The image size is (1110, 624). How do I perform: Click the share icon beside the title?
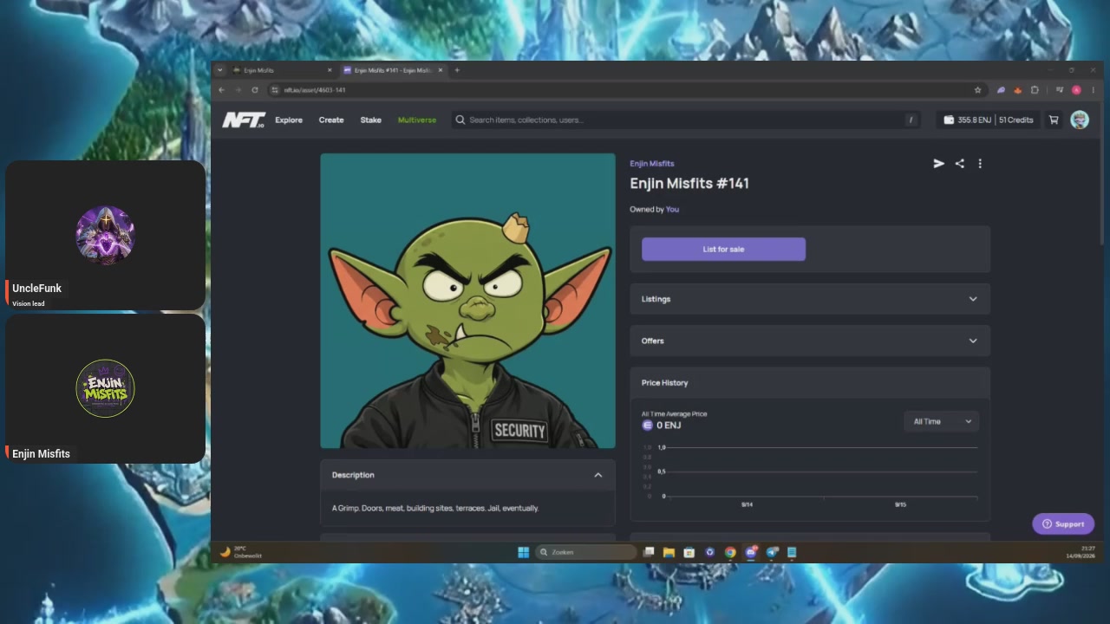pyautogui.click(x=959, y=163)
